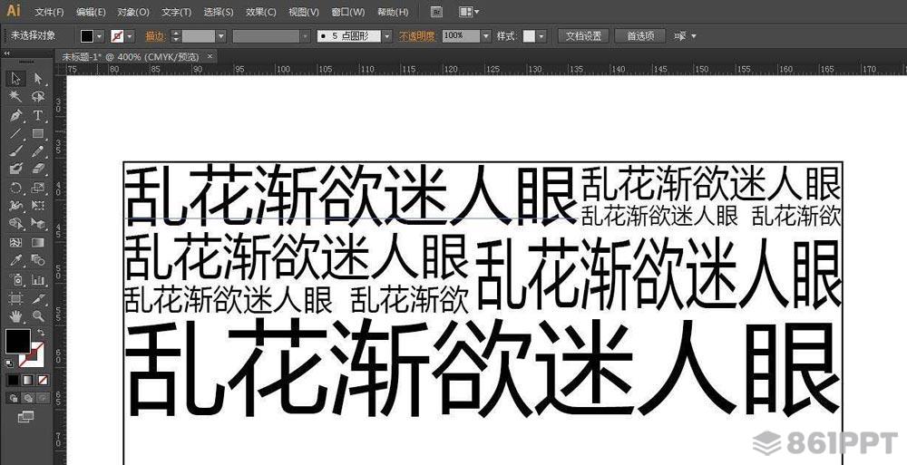This screenshot has height=465, width=907.
Task: Select the Zoom magnifier tool
Action: pos(38,315)
